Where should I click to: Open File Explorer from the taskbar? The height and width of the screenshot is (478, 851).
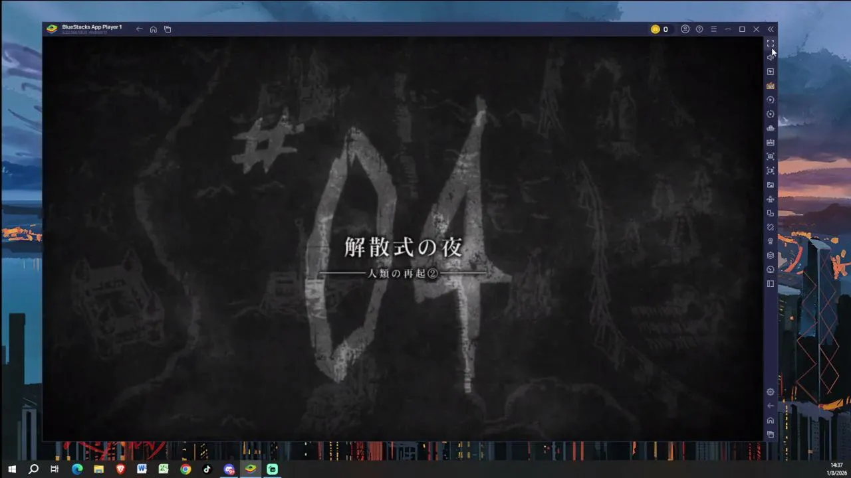(x=98, y=469)
